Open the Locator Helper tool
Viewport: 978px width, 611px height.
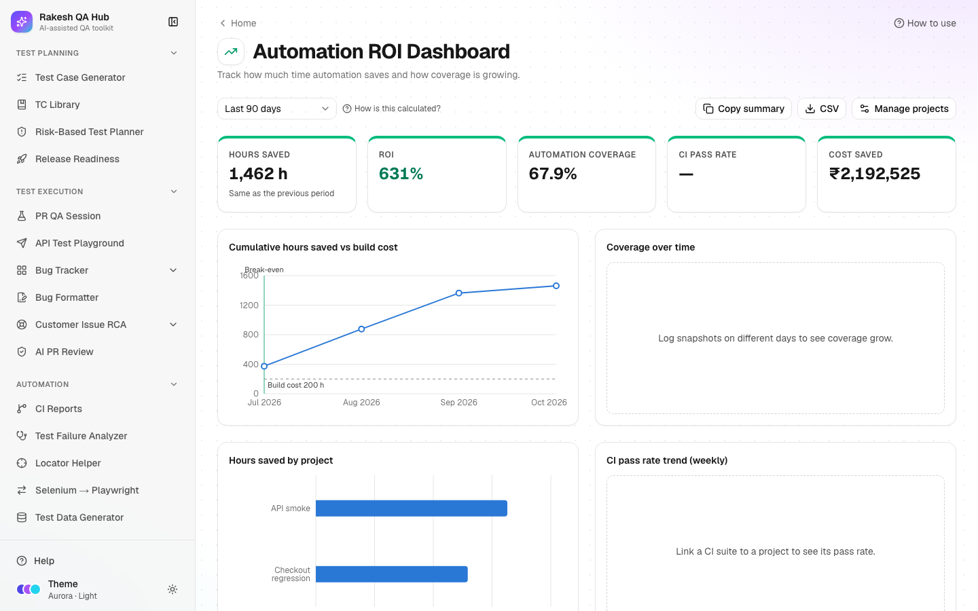(x=98, y=463)
